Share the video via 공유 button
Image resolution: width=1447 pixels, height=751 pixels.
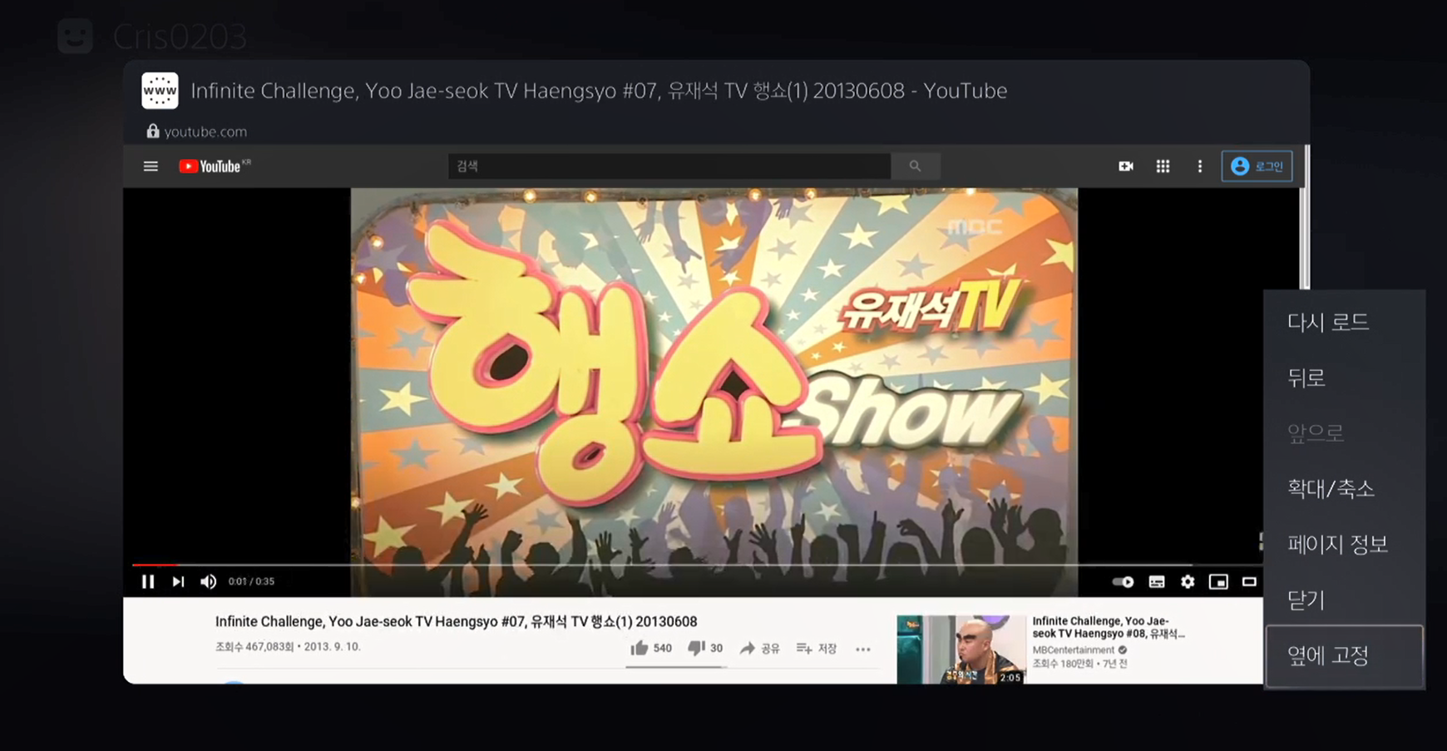759,648
